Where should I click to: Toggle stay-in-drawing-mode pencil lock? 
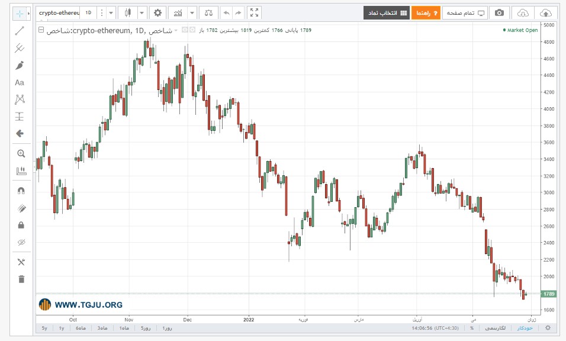coord(21,208)
